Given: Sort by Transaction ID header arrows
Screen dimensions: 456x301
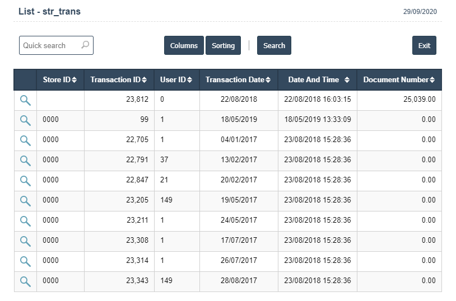Looking at the screenshot, I should point(119,80).
